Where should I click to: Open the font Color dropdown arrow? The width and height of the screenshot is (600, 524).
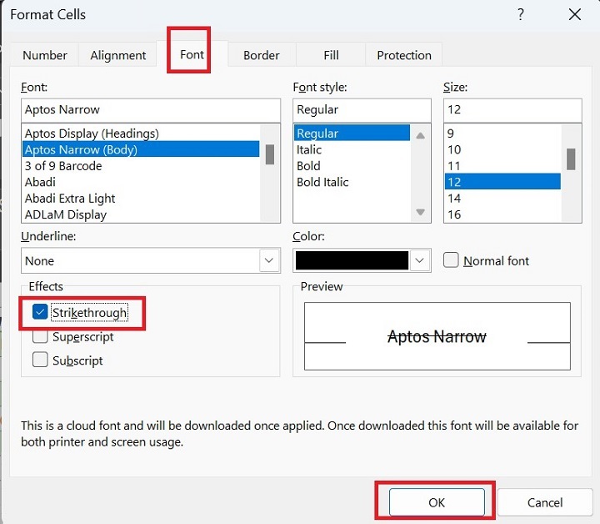coord(420,260)
